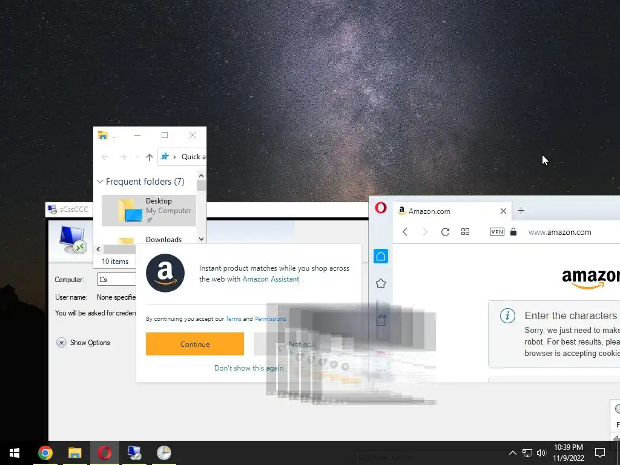
Task: Click Continue in Amazon Assistant popup
Action: 194,344
